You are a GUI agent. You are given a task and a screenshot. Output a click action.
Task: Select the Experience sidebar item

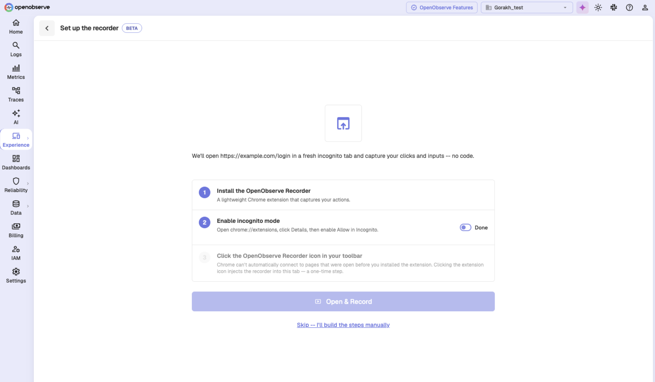tap(16, 140)
